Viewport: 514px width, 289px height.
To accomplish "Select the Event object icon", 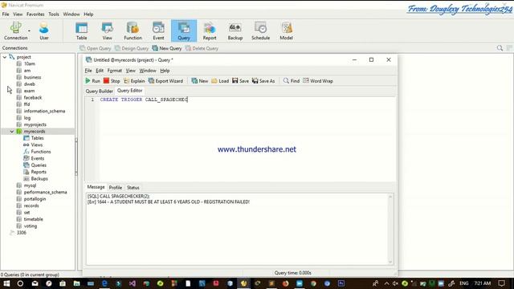I will 158,31.
